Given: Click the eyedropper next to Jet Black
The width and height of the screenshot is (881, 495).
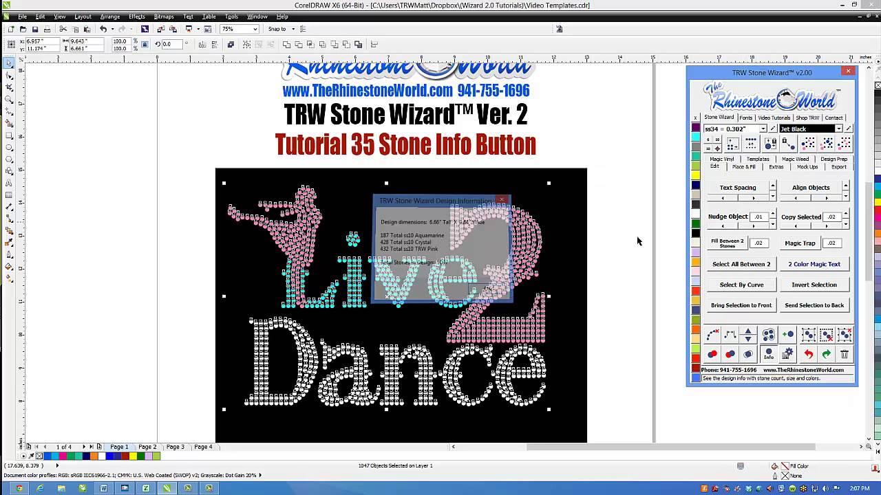Looking at the screenshot, I should (849, 129).
